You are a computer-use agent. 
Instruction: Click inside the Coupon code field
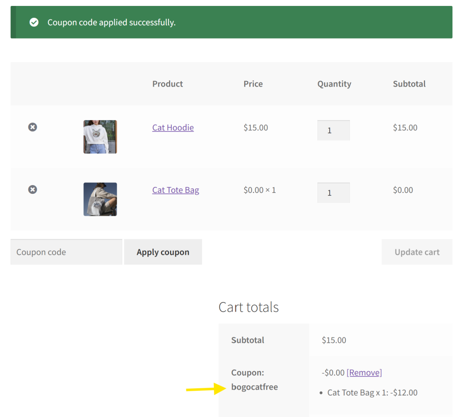tap(66, 252)
